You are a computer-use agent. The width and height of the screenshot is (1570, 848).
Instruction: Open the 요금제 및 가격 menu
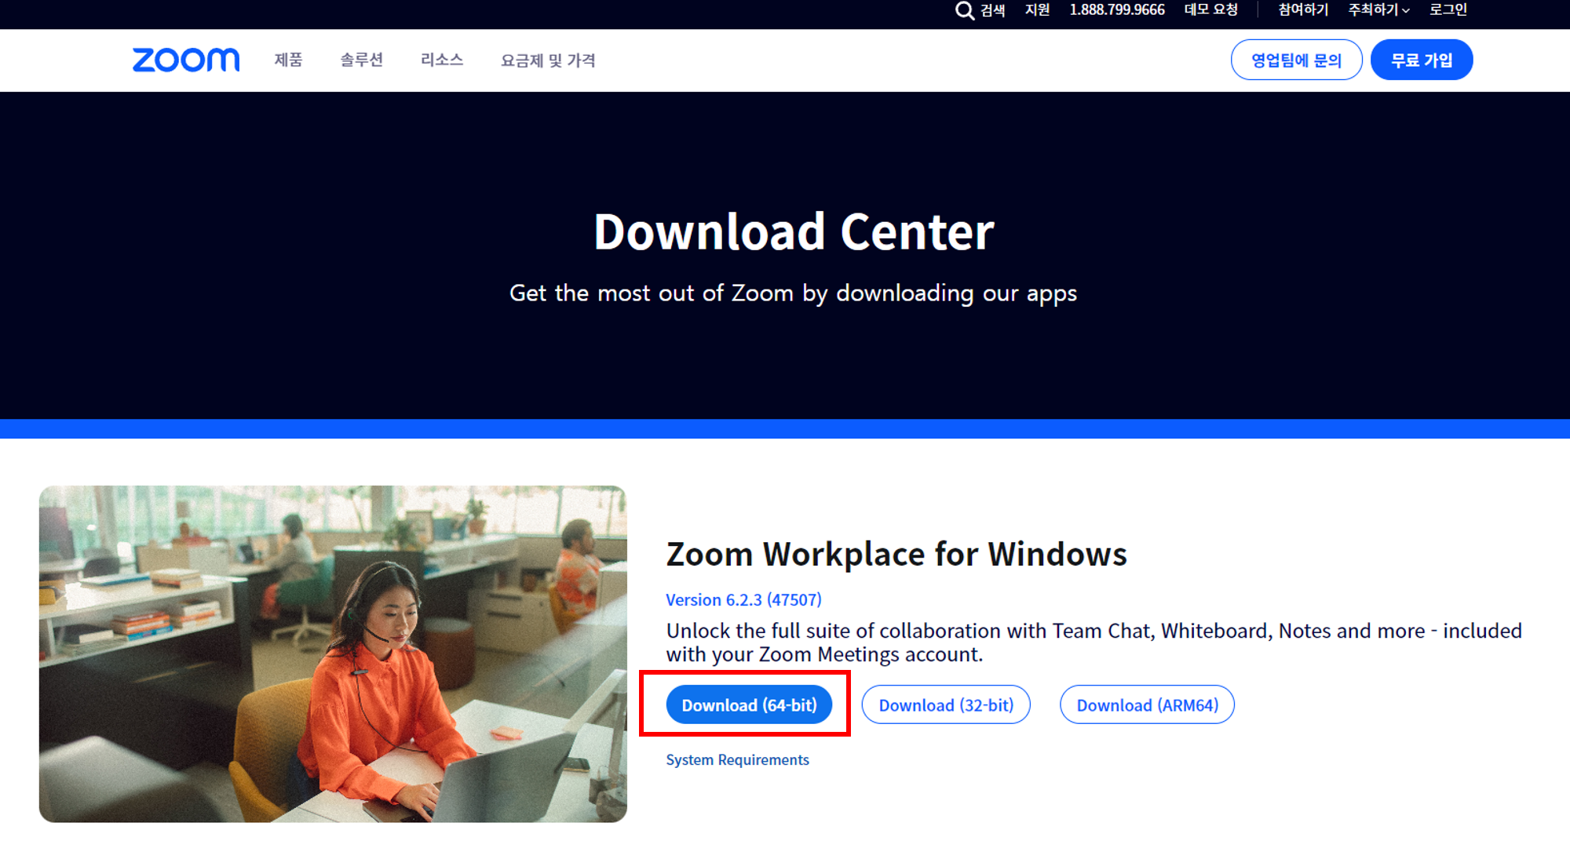(547, 60)
